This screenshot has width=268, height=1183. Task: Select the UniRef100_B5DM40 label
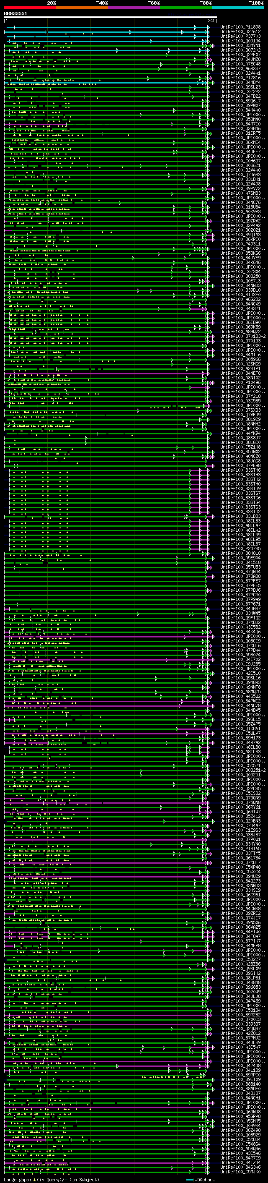(x=240, y=120)
